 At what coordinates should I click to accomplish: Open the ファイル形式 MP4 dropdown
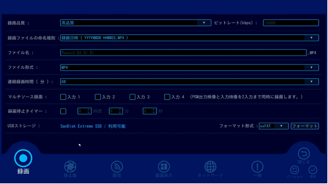pos(190,68)
